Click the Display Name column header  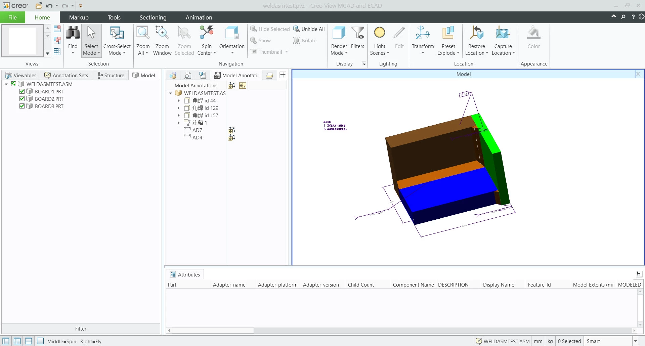(503, 285)
